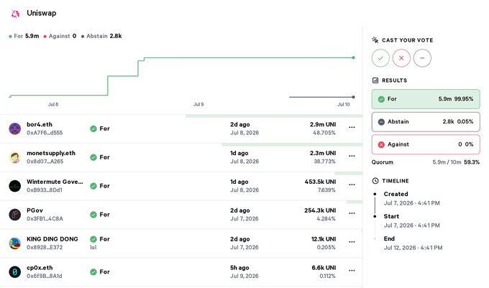Click the red X icon in Against results row
Viewport: 489px width, 288px height.
pyautogui.click(x=381, y=144)
